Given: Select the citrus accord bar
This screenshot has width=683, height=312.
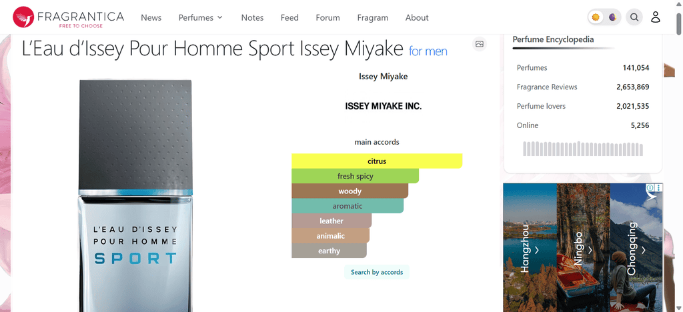Looking at the screenshot, I should (377, 161).
